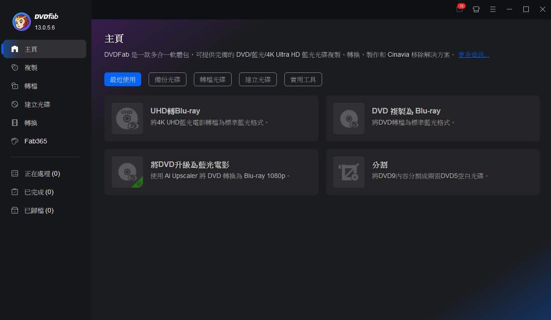Click the DVD 複製為 Blu-ray disc icon
The image size is (551, 320).
coord(348,119)
